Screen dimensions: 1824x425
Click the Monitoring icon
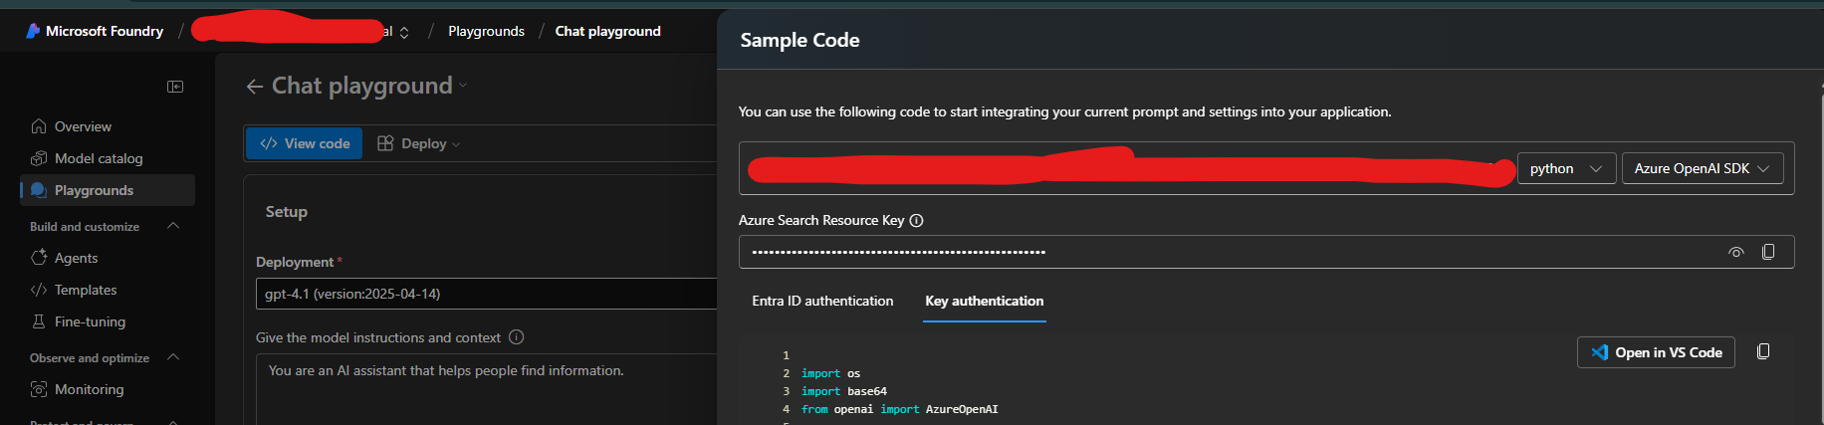tap(39, 389)
